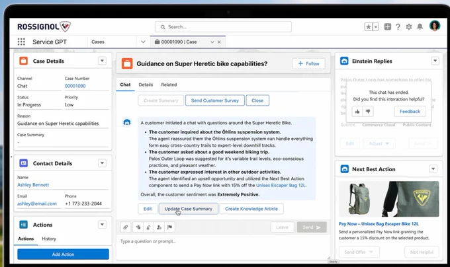The height and width of the screenshot is (267, 450).
Task: Expand the 00001090 Case tab chevron
Action: tap(212, 42)
